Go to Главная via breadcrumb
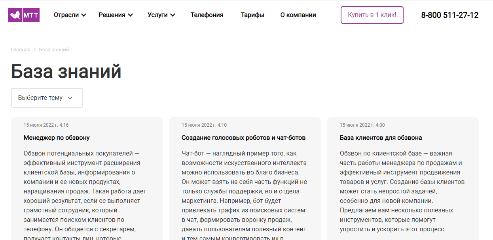493x240 pixels. point(21,50)
